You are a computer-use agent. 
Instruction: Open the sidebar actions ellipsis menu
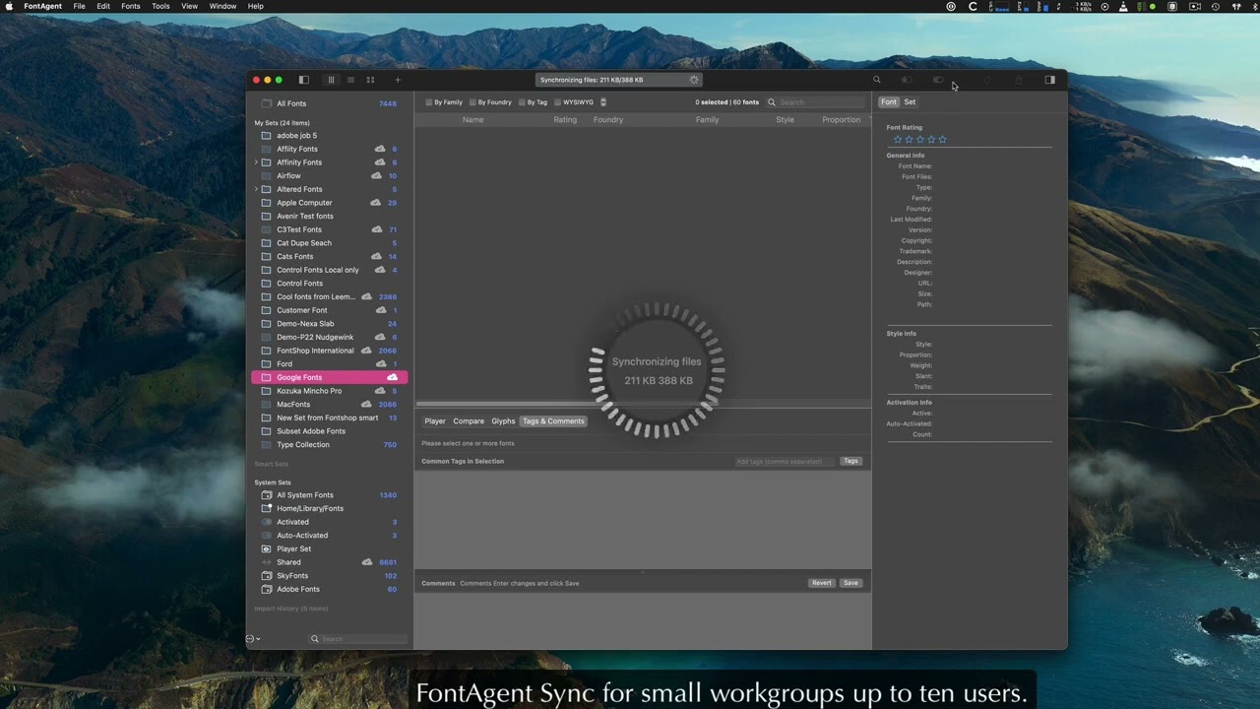point(252,639)
